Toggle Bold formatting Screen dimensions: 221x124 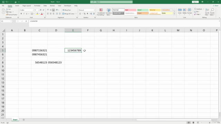[21, 14]
